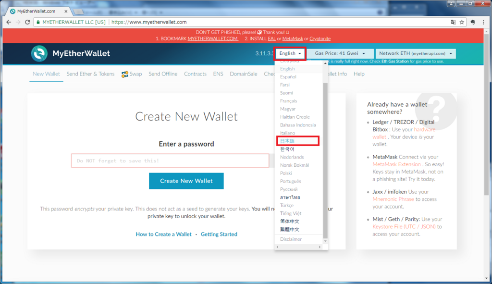The height and width of the screenshot is (284, 492).
Task: Select 한국어 from language list
Action: [287, 149]
